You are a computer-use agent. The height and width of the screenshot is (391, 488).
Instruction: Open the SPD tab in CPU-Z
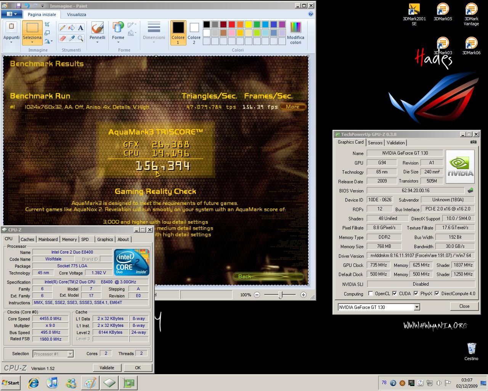[85, 239]
